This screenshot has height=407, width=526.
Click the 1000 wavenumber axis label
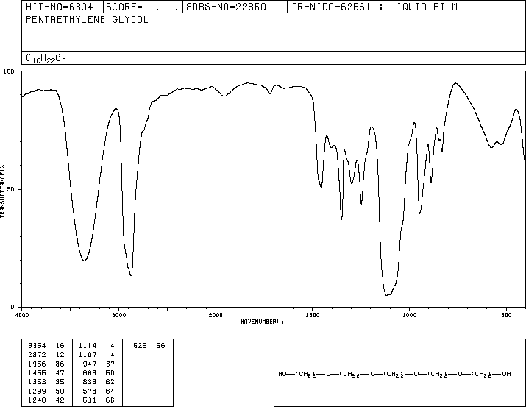tap(409, 315)
